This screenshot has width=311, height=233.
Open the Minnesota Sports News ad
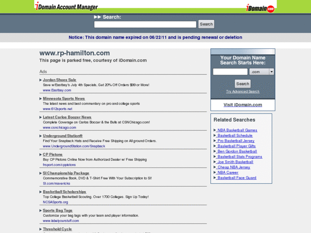tap(64, 98)
